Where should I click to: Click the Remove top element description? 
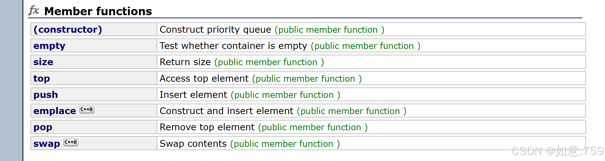pos(207,127)
